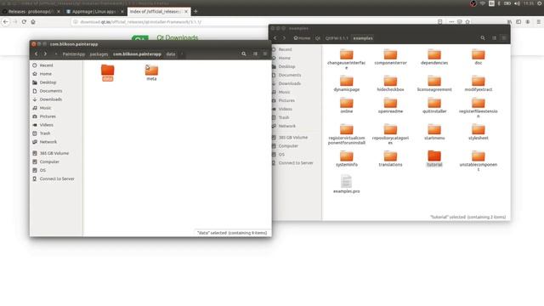Open the unstablecomponent folder
544x306 pixels.
pyautogui.click(x=478, y=161)
